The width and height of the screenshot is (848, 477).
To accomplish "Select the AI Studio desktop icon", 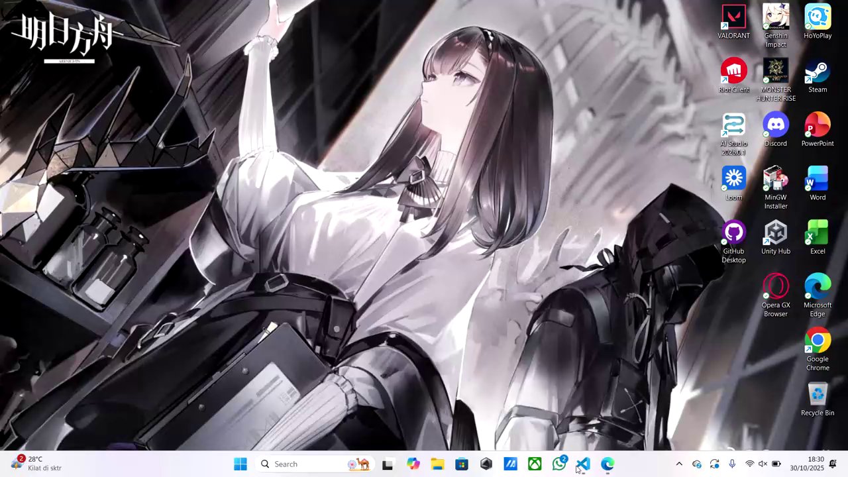I will 733,134.
